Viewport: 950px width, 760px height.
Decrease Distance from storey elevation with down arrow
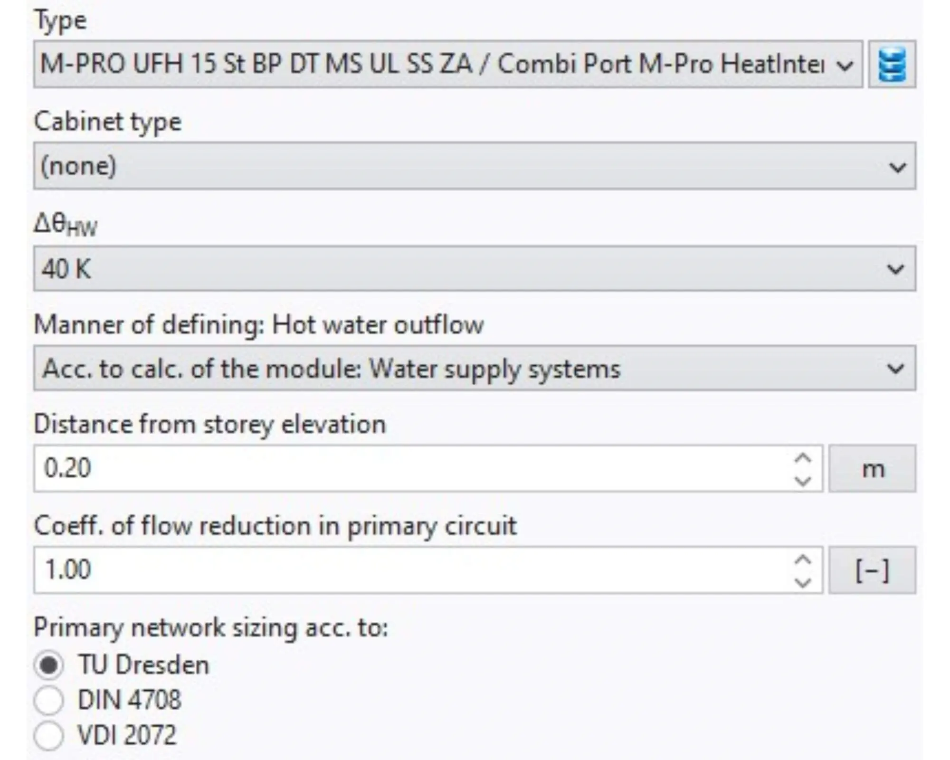point(802,480)
